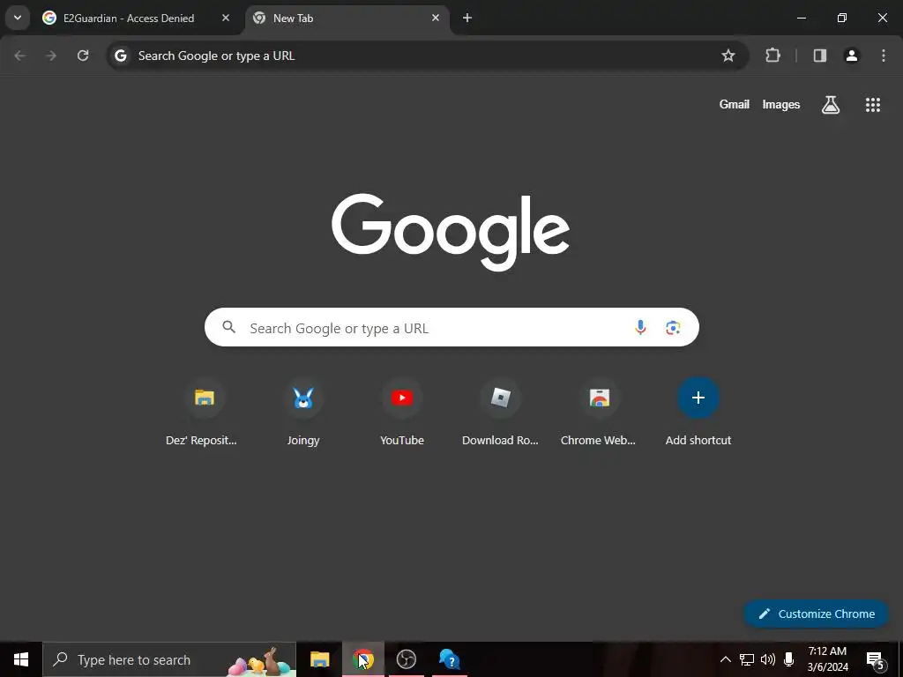The height and width of the screenshot is (677, 903).
Task: Click the Windows taskbar search box
Action: pyautogui.click(x=169, y=659)
